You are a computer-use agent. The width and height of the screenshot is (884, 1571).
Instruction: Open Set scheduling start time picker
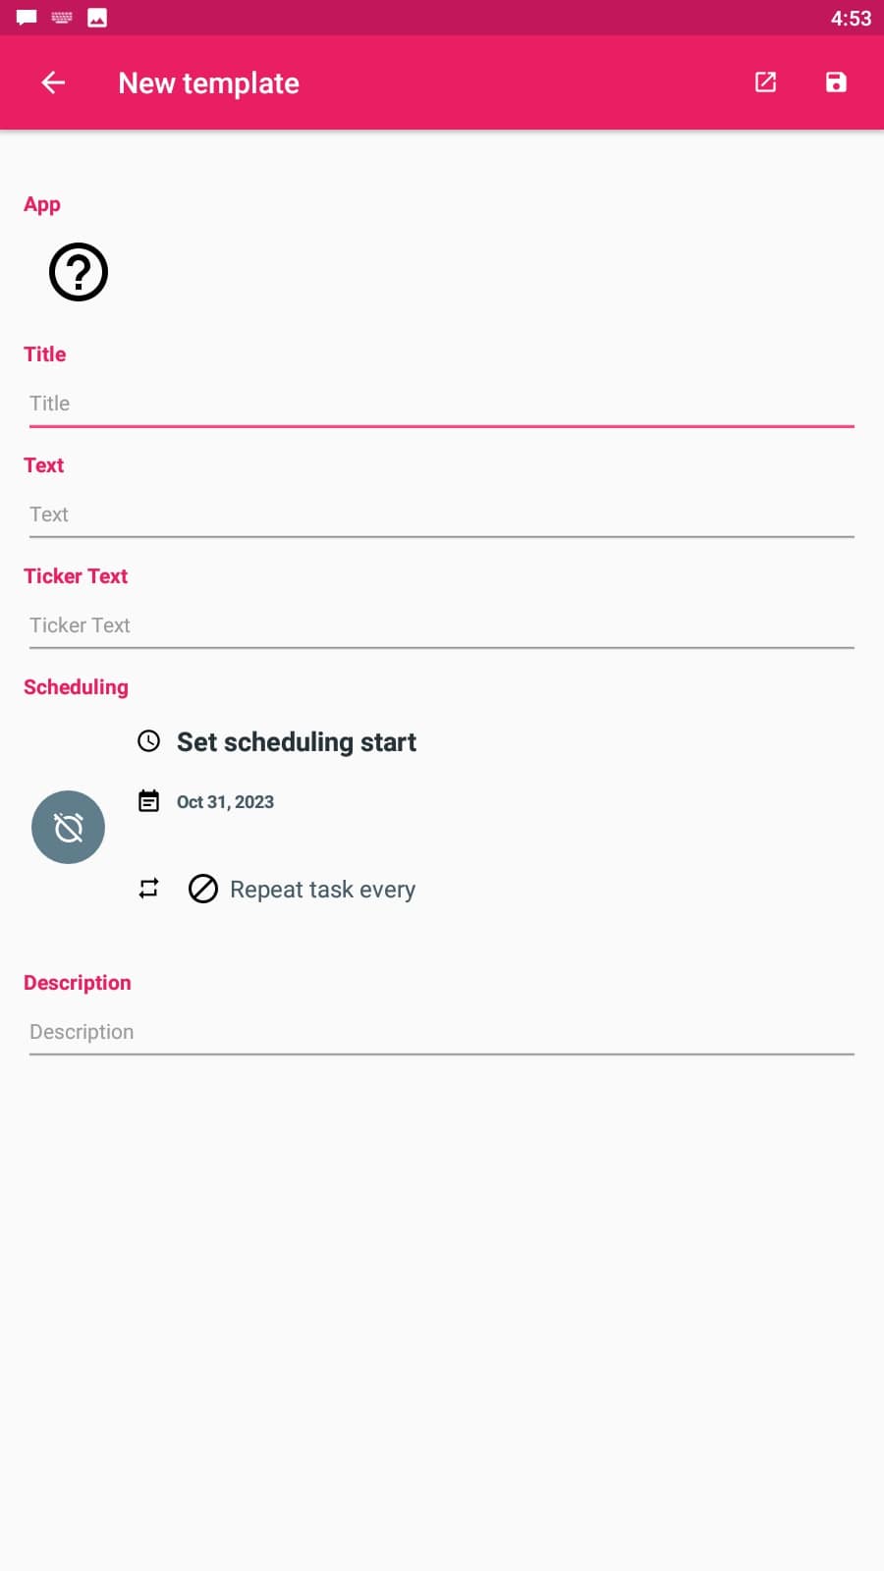[297, 742]
